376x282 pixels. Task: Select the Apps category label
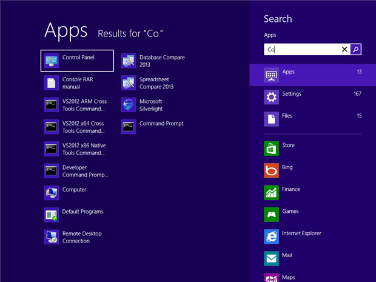pyautogui.click(x=288, y=72)
